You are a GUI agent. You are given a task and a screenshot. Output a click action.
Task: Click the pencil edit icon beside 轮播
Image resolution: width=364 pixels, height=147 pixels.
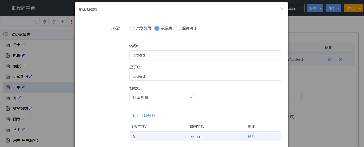point(23,55)
